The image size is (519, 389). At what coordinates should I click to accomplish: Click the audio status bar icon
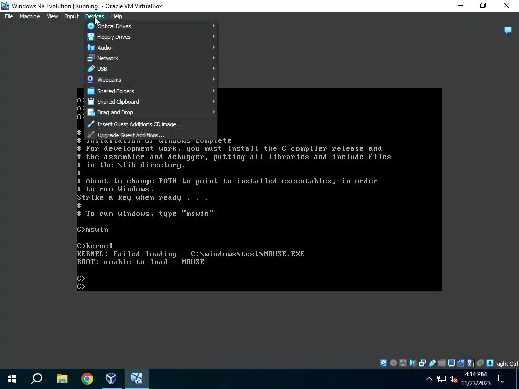point(413,363)
